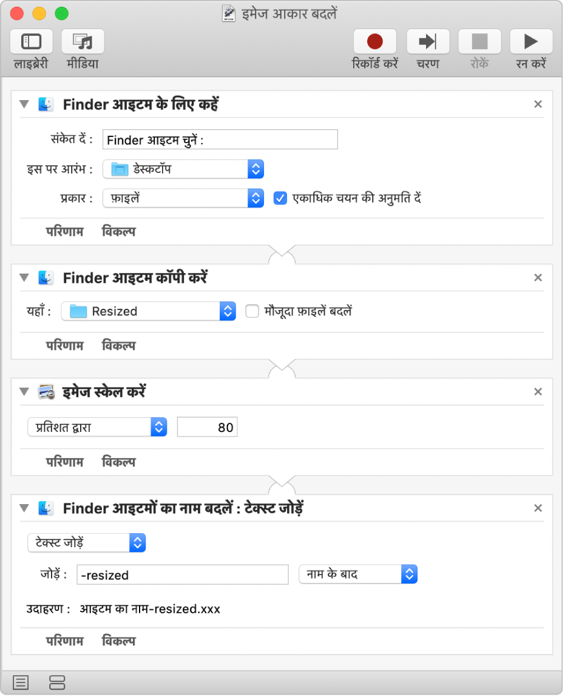Image resolution: width=565 pixels, height=697 pixels.
Task: Show the log view icon at bottom
Action: (21, 682)
